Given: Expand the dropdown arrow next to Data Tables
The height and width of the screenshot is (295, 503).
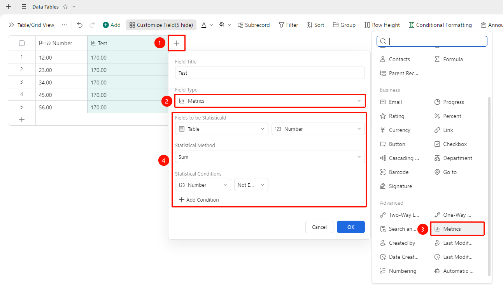Looking at the screenshot, I should [x=74, y=7].
